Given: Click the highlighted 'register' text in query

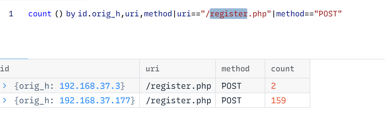Looking at the screenshot, I should coord(229,14).
